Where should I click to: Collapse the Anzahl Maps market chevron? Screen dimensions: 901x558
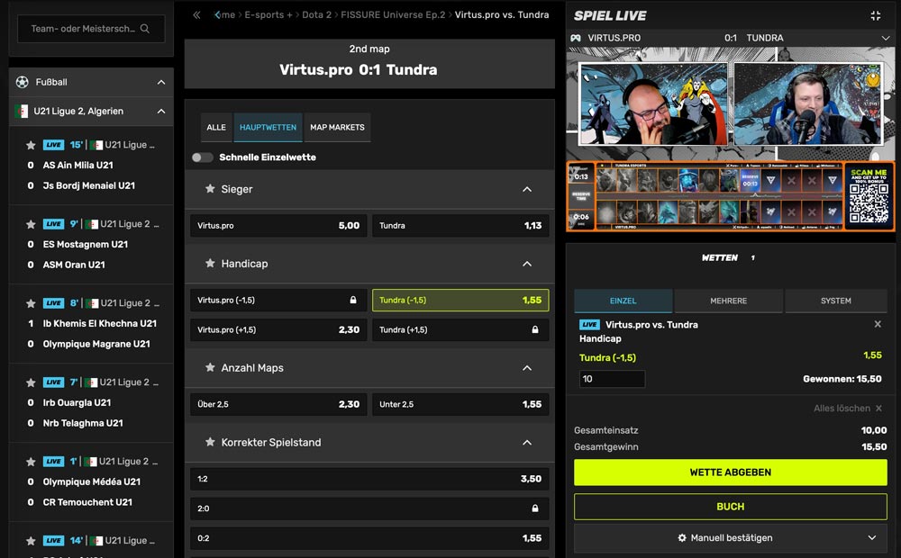click(x=527, y=368)
